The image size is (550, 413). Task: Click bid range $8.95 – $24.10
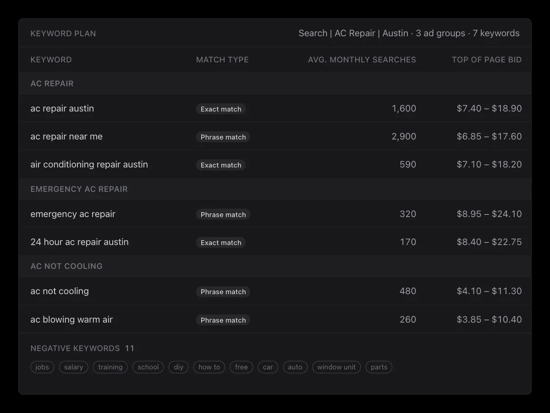pos(489,214)
